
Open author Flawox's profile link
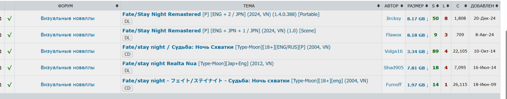(x=394, y=35)
